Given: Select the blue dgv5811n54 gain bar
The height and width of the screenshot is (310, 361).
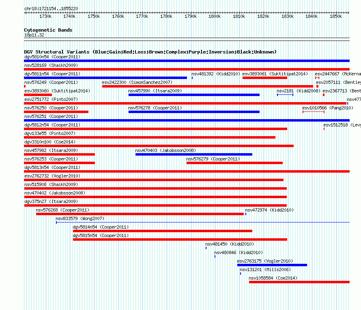Looking at the screenshot, I should point(105,78).
